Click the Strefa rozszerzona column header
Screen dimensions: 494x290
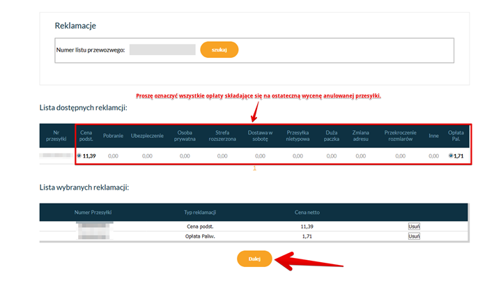[222, 135]
